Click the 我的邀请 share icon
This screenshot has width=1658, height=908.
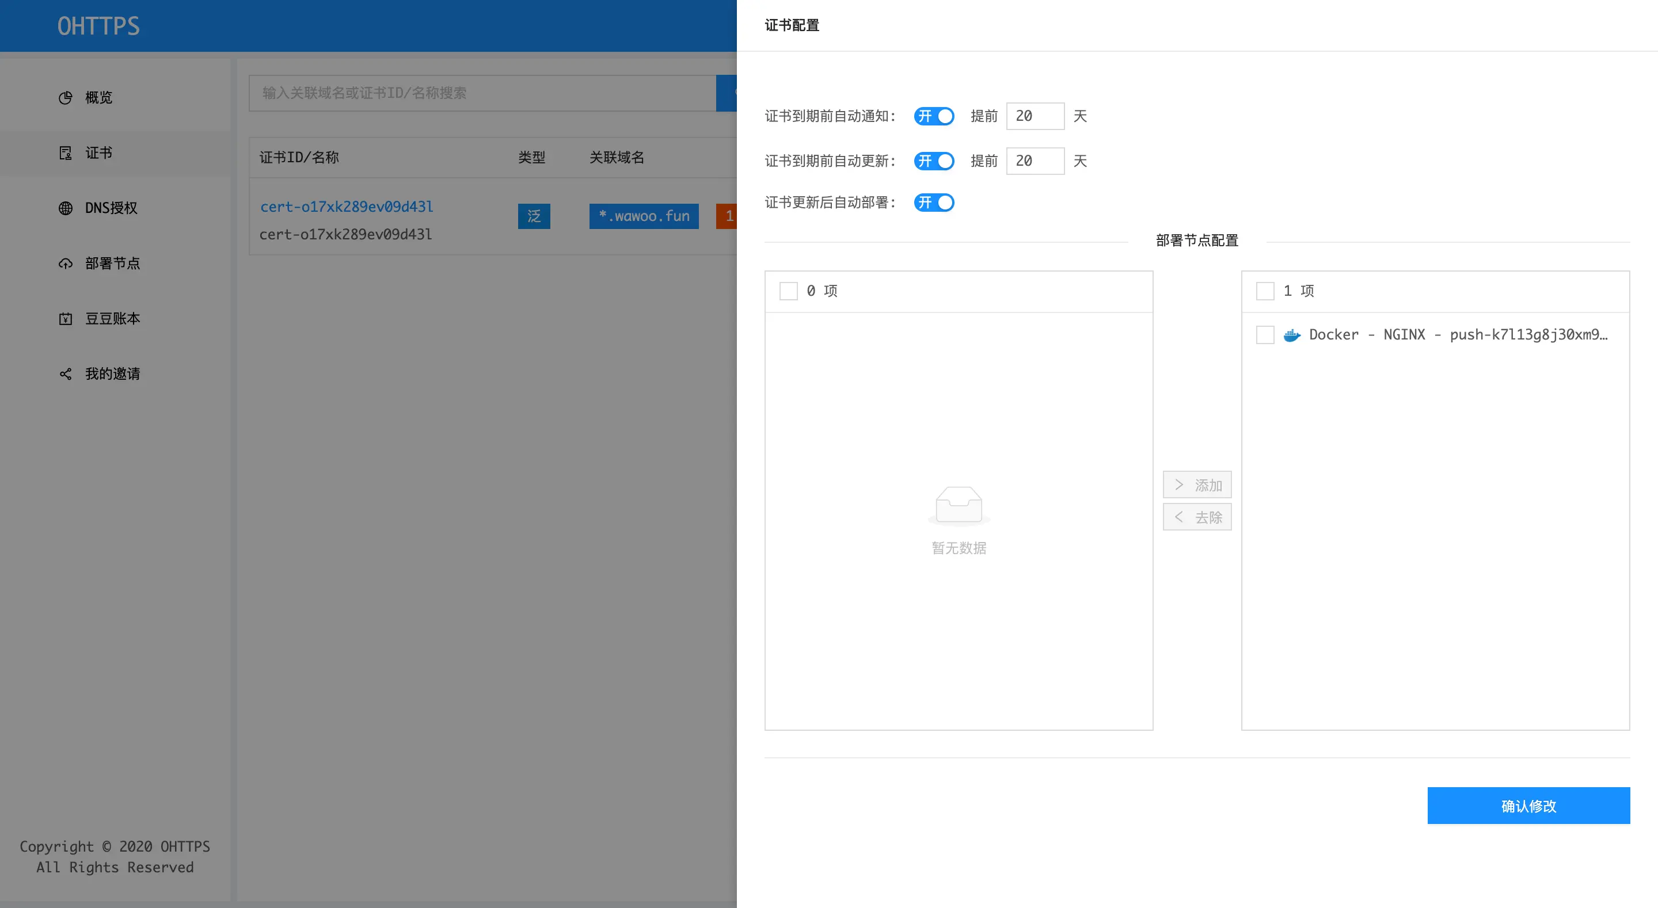point(66,374)
